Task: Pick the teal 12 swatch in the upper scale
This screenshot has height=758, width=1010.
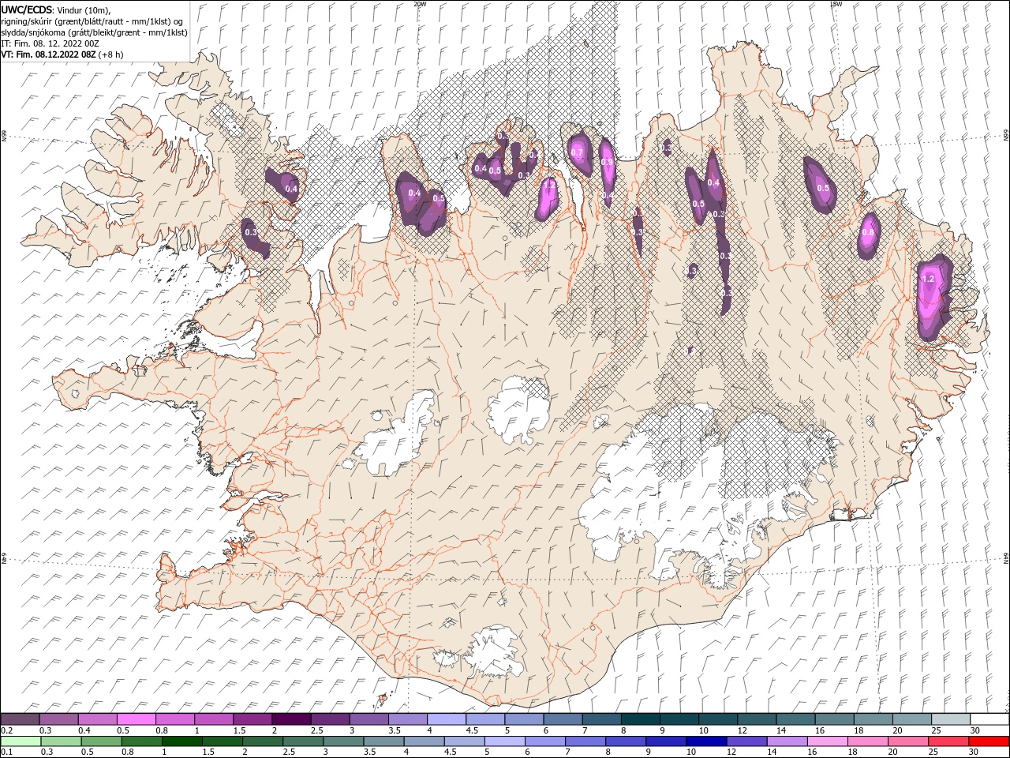Action: pyautogui.click(x=756, y=719)
